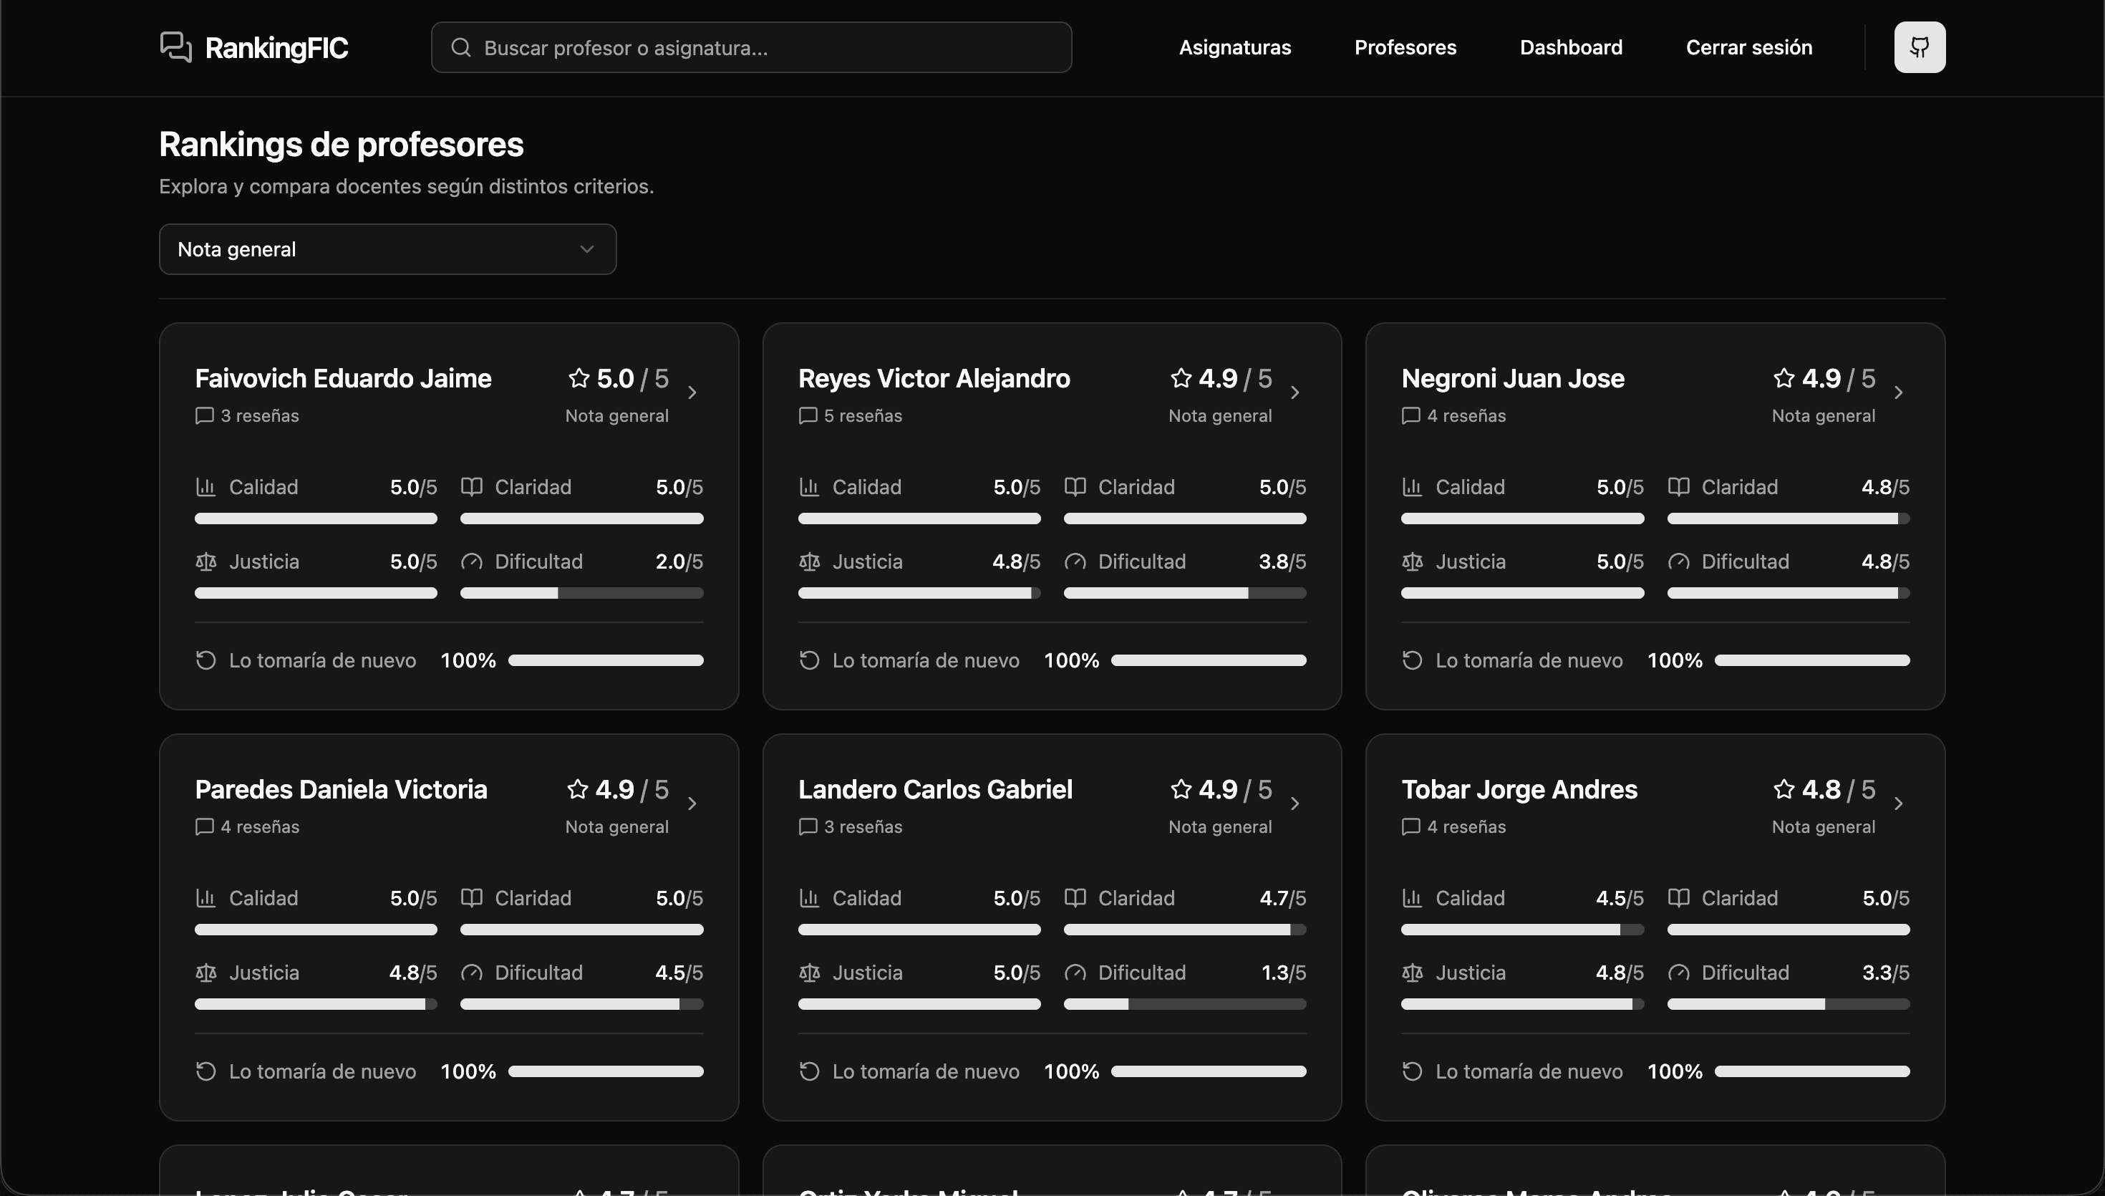Open the Negroni Juan Jose professor name
Screen dimensions: 2105x1196
pos(1513,378)
